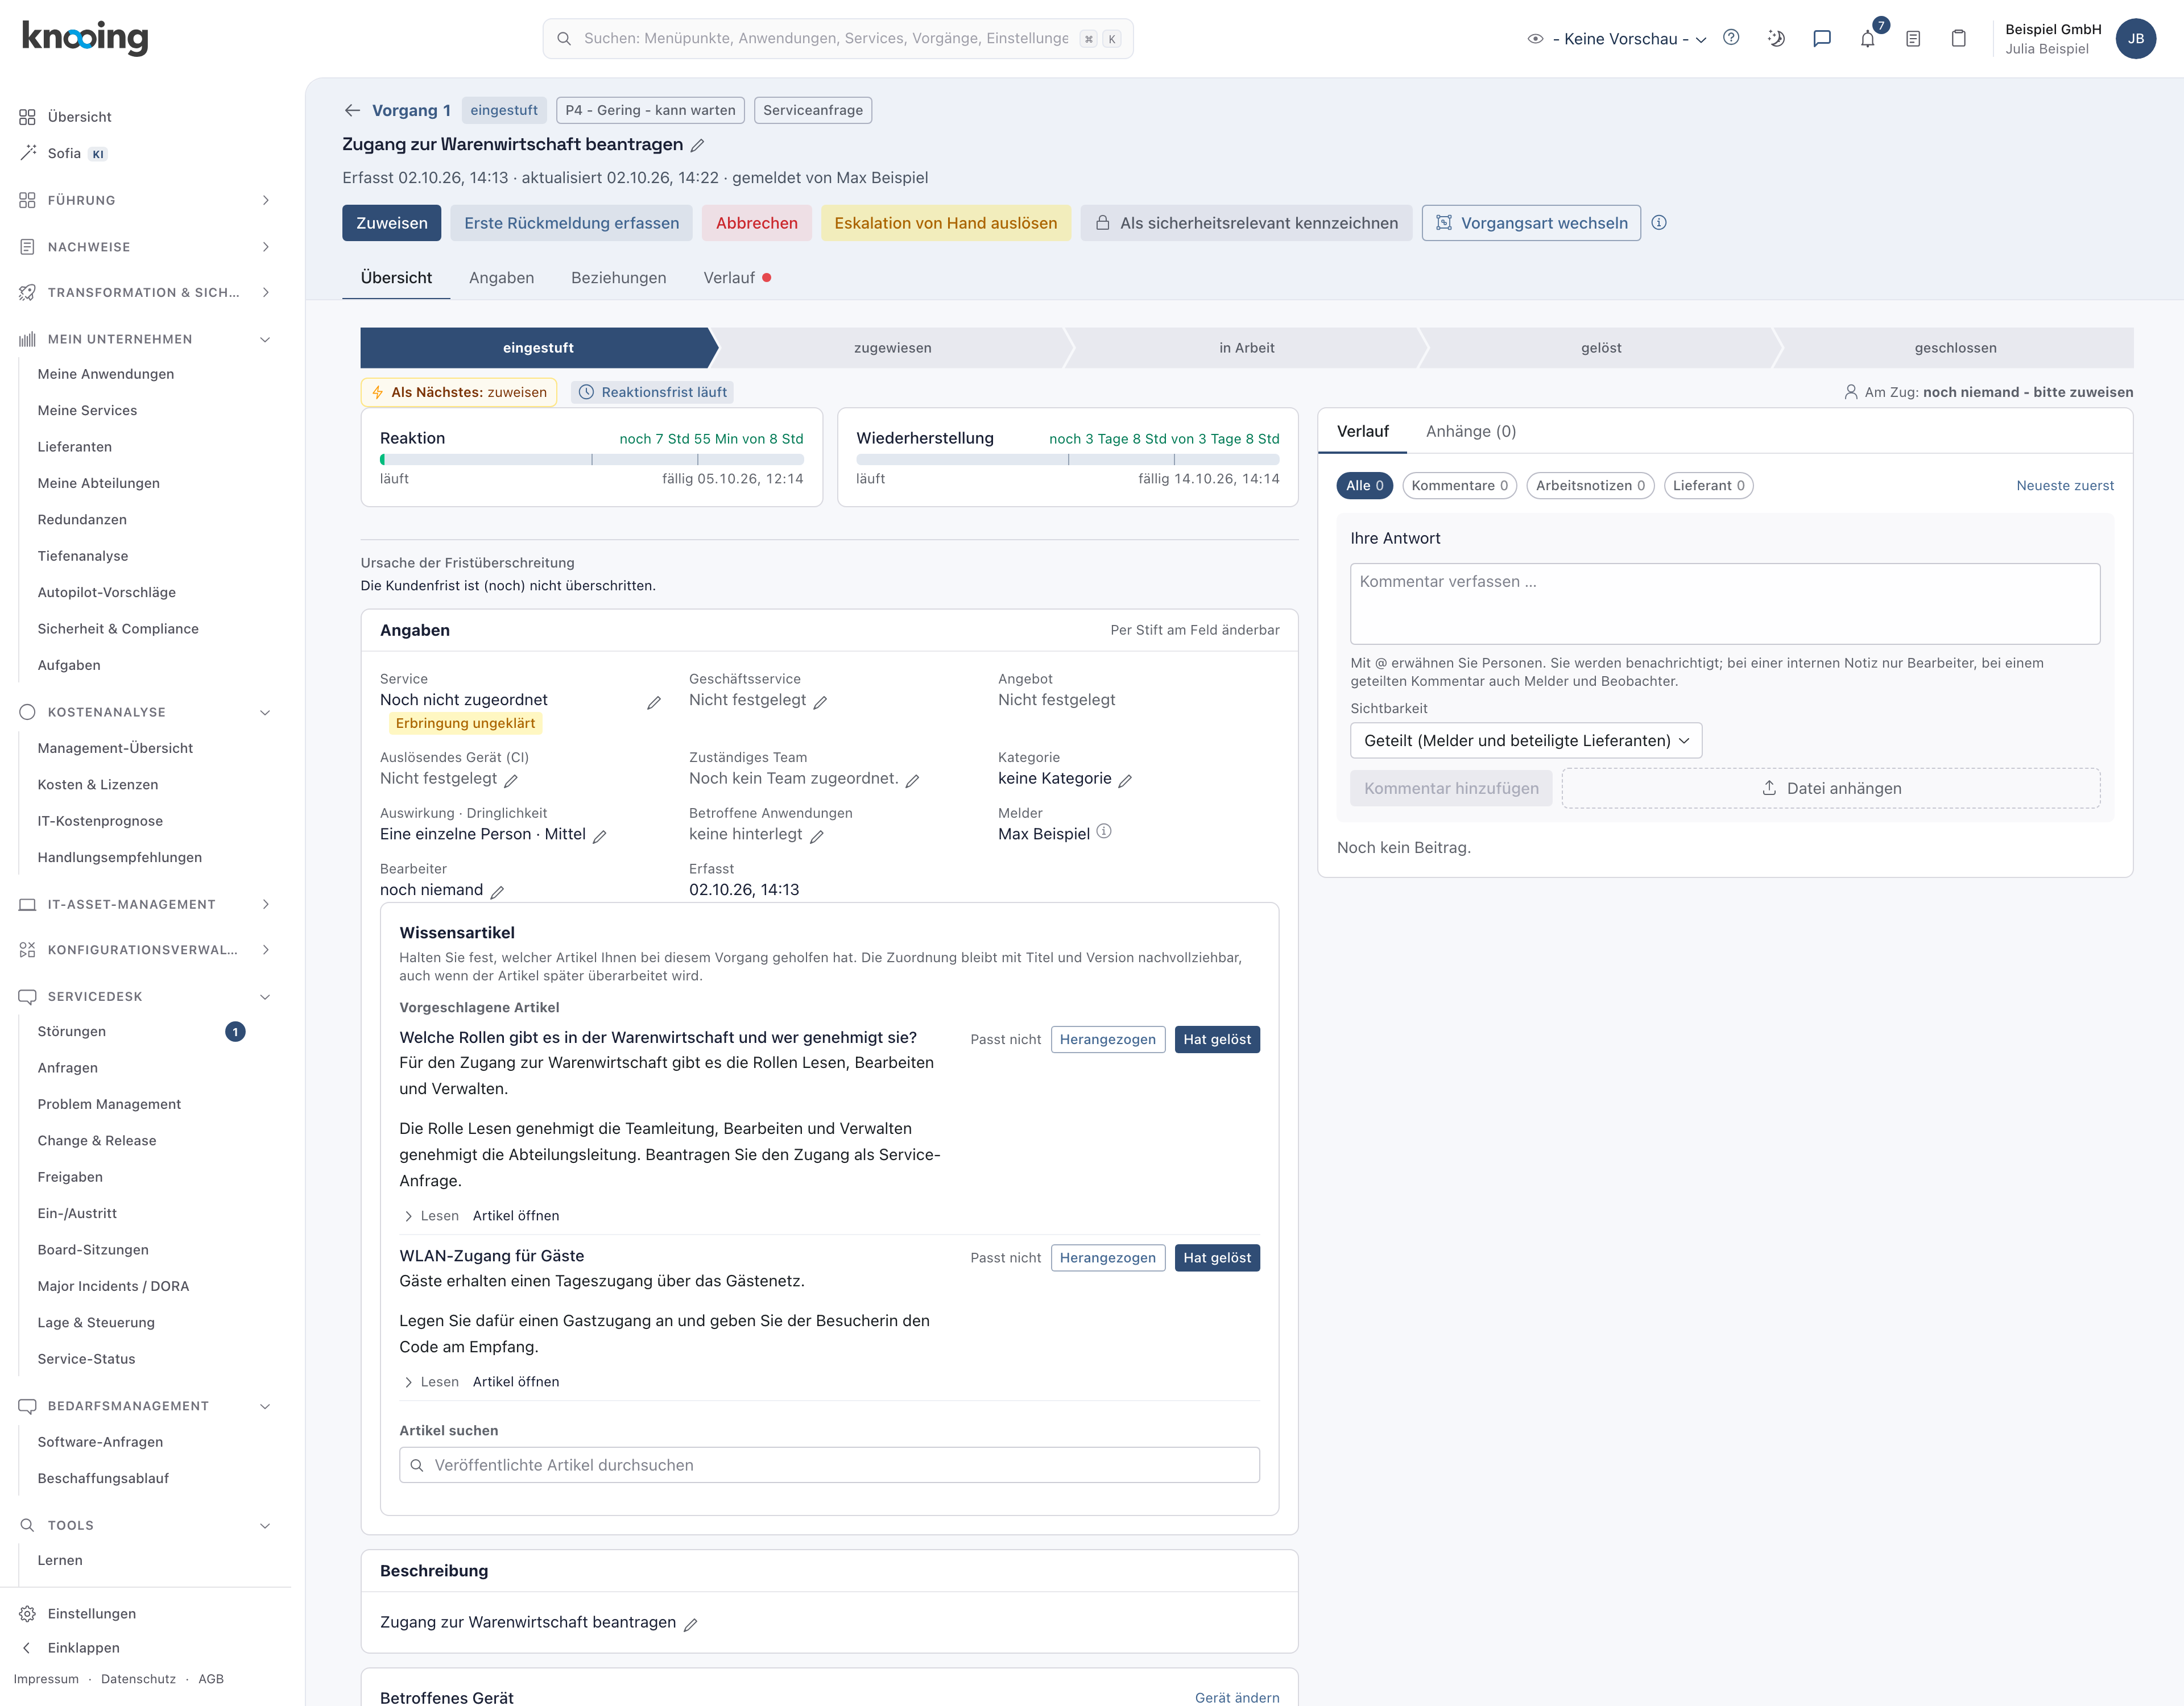
Task: Mark WLAN-Zugang article as Herangezogen
Action: pos(1107,1258)
